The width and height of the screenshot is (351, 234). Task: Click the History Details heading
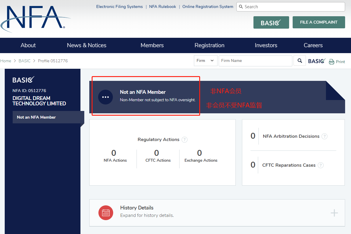(x=137, y=208)
